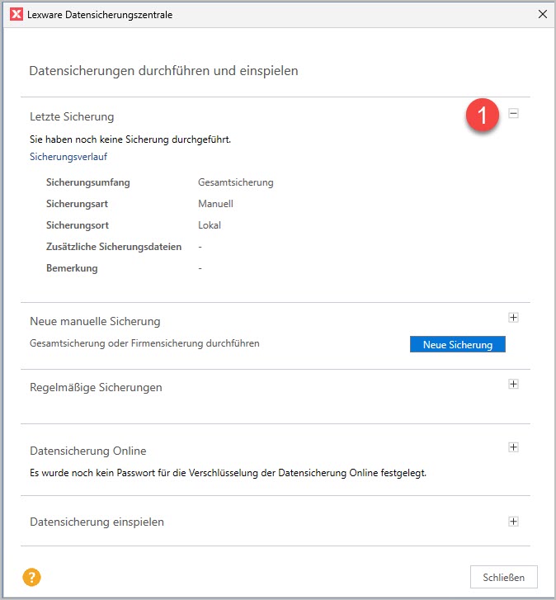
Task: Click the Datensicherung einspielen heading
Action: pos(97,522)
